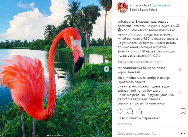Screen dimensions: 188x137
Task: Click the flamingo photo
Action: 56,68
